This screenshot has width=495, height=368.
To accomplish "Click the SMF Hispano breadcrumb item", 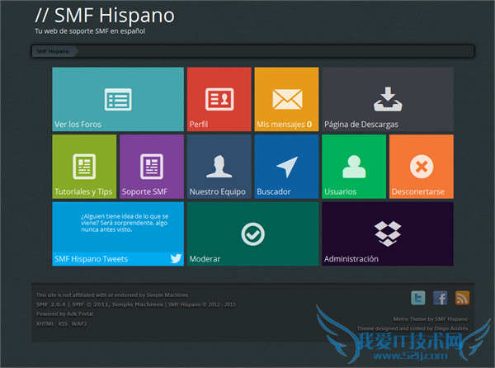I will coord(53,51).
